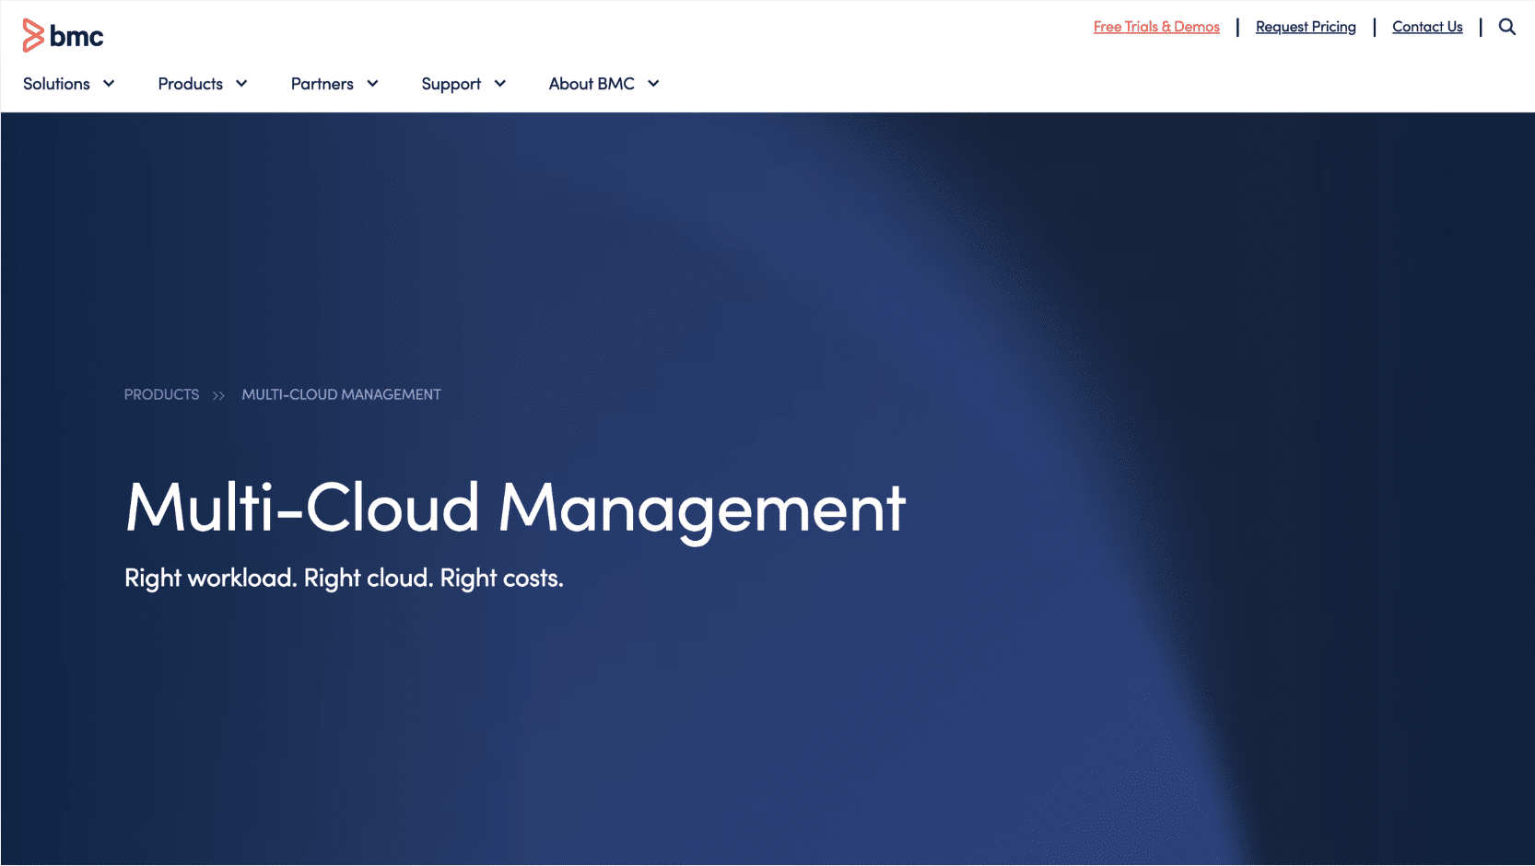Open the About BMC menu item
The width and height of the screenshot is (1535, 866).
[592, 84]
